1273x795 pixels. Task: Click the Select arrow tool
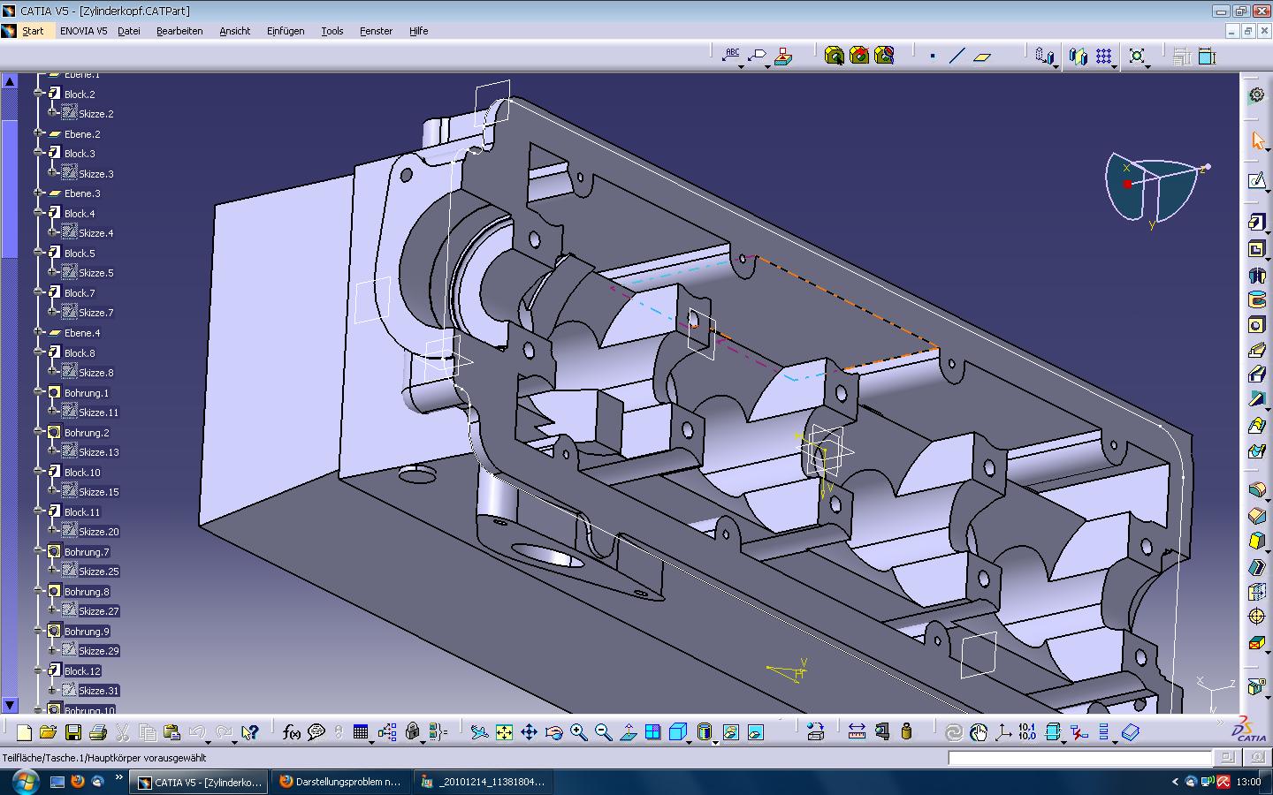[x=1256, y=141]
